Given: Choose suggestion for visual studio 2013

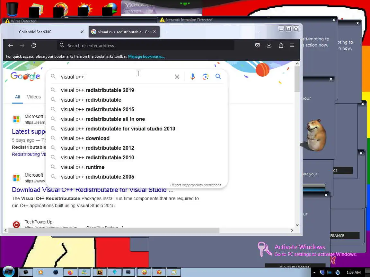Looking at the screenshot, I should pos(137,129).
